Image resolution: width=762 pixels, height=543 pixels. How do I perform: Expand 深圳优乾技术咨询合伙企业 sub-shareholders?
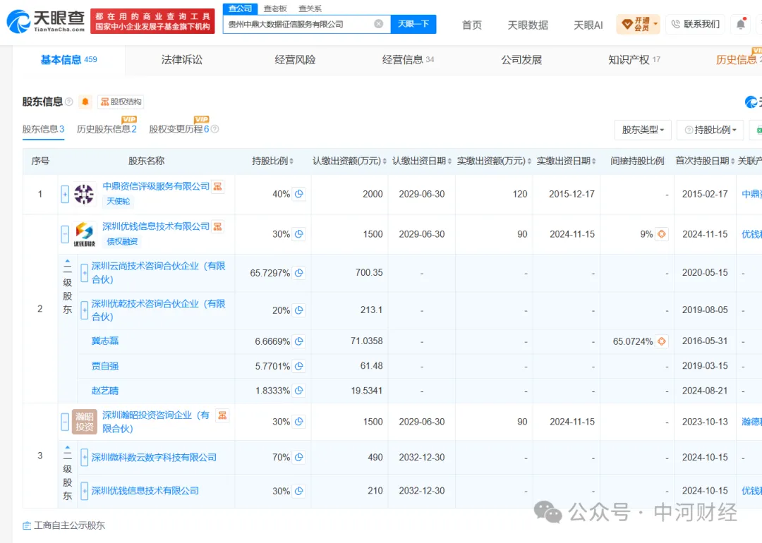click(x=85, y=310)
